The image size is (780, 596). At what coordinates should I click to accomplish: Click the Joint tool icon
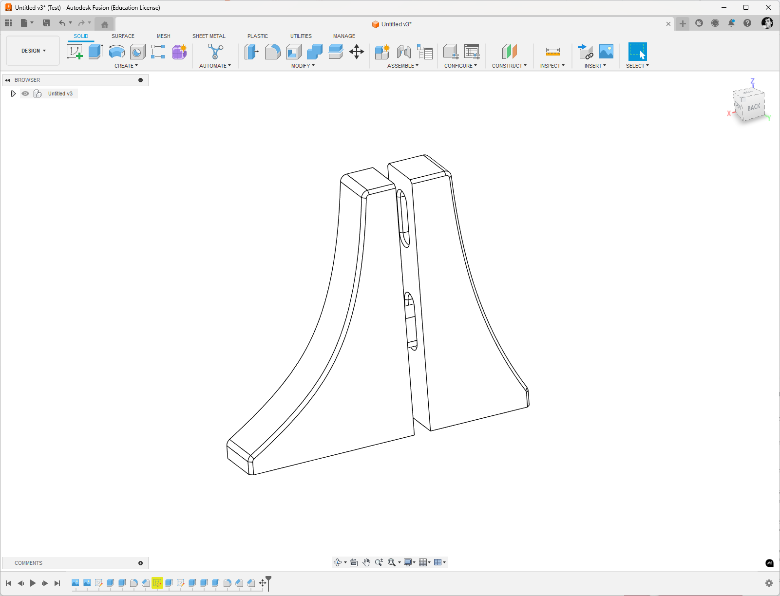pos(403,51)
